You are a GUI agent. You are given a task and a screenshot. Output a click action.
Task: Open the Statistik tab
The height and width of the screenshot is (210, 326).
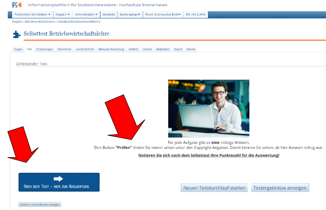[x=133, y=49]
